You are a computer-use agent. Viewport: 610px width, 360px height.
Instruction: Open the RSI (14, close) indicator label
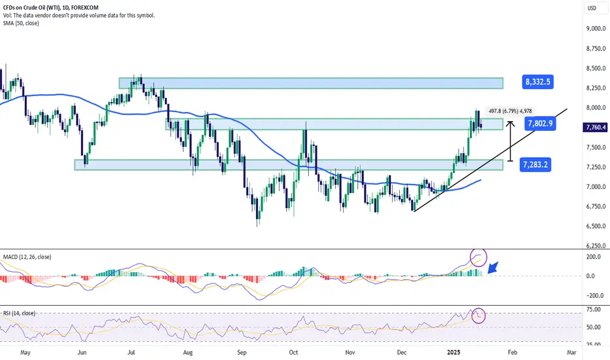click(19, 314)
